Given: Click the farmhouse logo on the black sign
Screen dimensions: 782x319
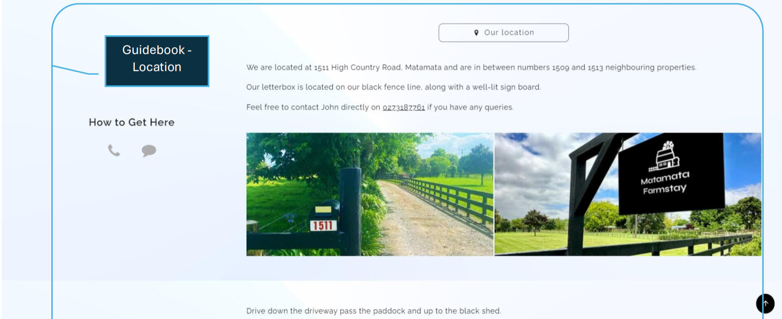Looking at the screenshot, I should (665, 156).
